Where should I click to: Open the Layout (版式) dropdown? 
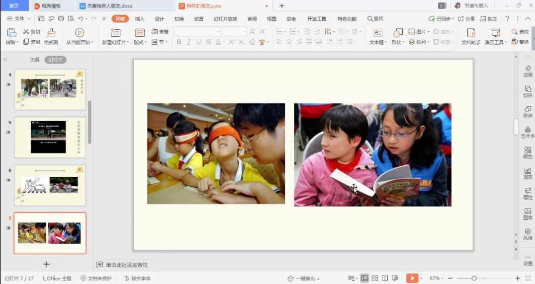click(x=140, y=43)
